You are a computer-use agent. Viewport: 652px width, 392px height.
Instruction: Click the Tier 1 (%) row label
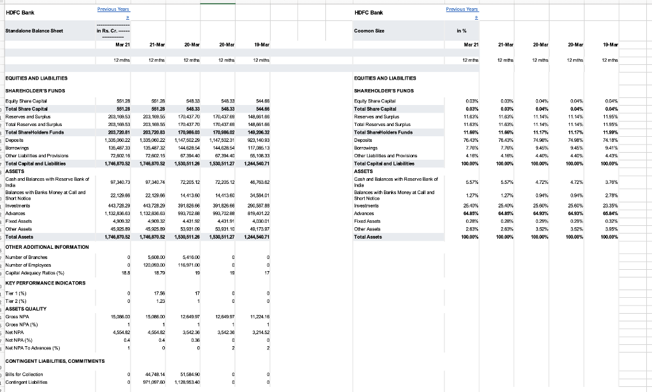tap(16, 293)
